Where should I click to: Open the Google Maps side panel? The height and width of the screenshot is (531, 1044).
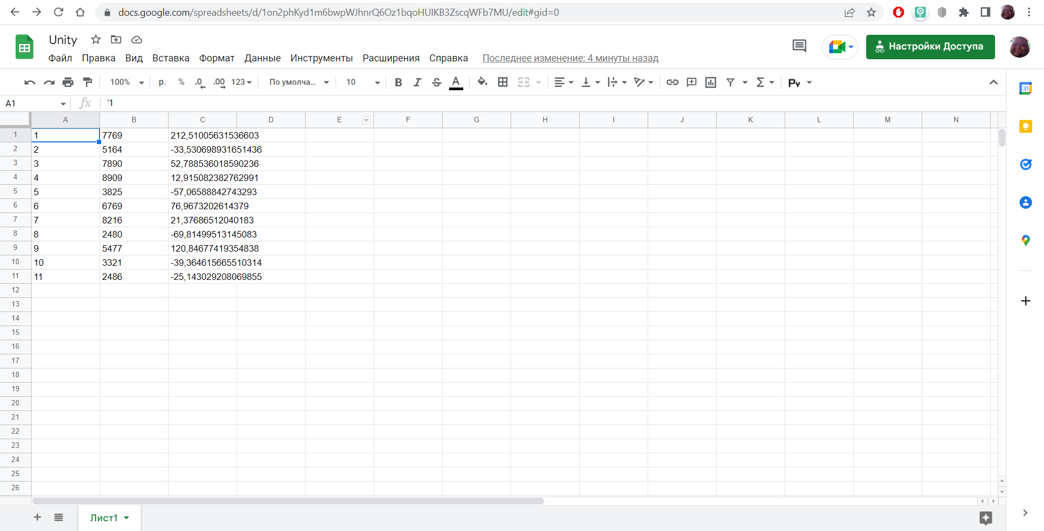pyautogui.click(x=1026, y=240)
